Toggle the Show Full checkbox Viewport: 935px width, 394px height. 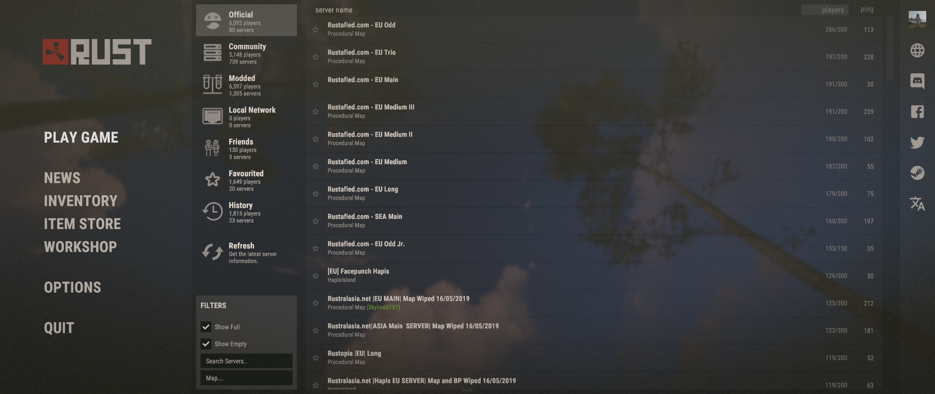point(206,327)
